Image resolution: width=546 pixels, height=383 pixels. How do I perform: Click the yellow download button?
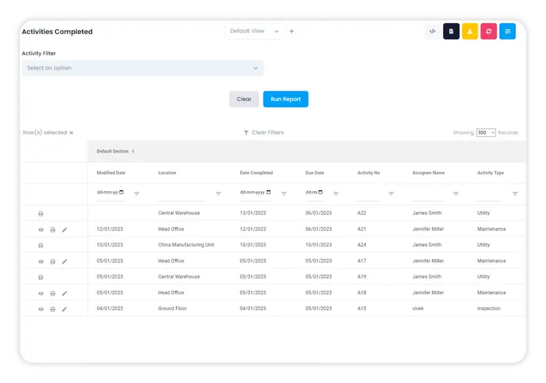470,31
